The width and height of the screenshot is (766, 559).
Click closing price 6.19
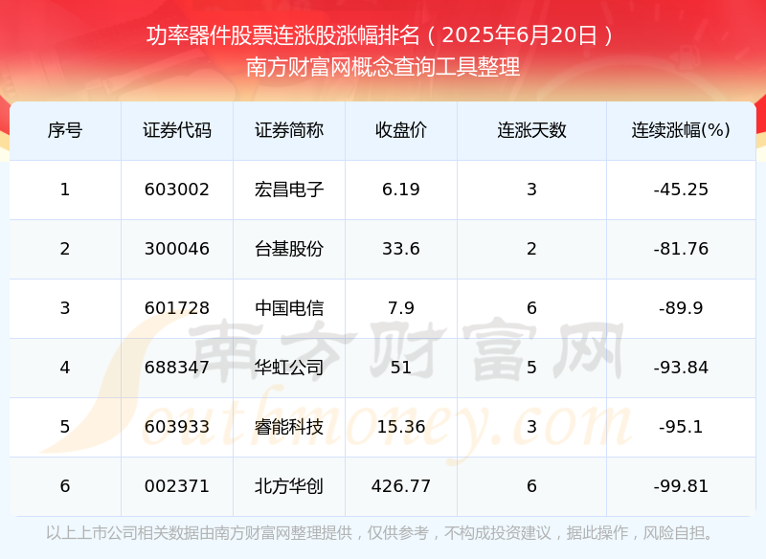point(401,190)
